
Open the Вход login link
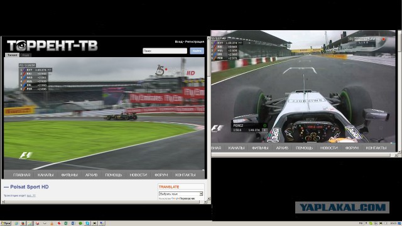[x=178, y=41]
